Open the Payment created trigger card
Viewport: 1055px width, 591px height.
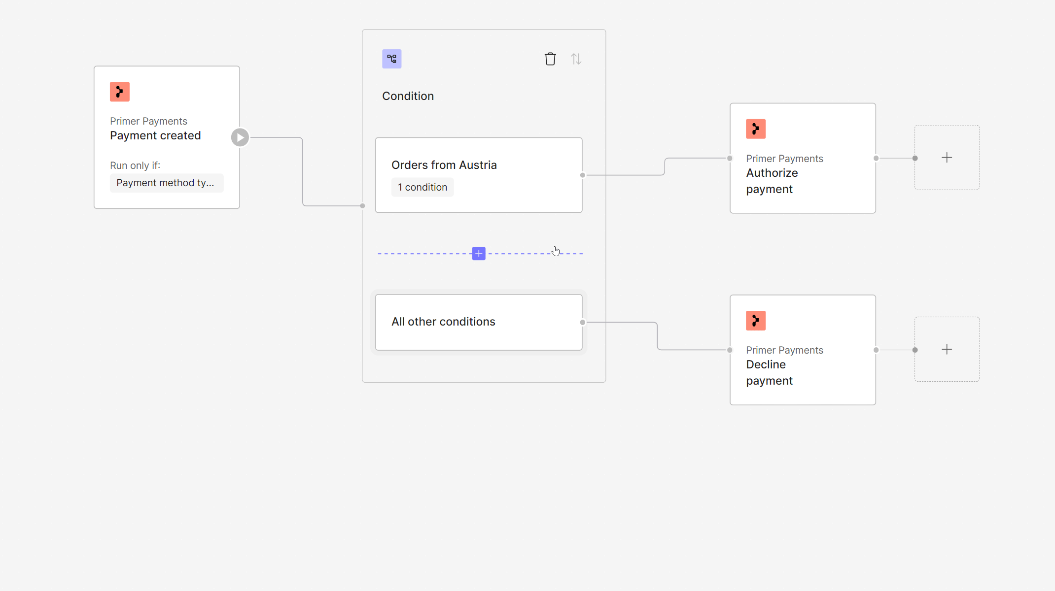click(x=167, y=137)
